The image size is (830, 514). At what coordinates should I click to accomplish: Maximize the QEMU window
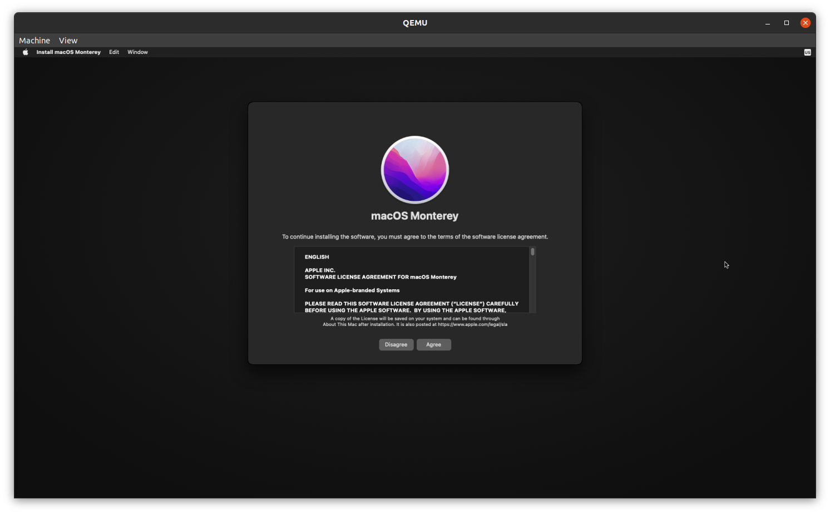786,23
